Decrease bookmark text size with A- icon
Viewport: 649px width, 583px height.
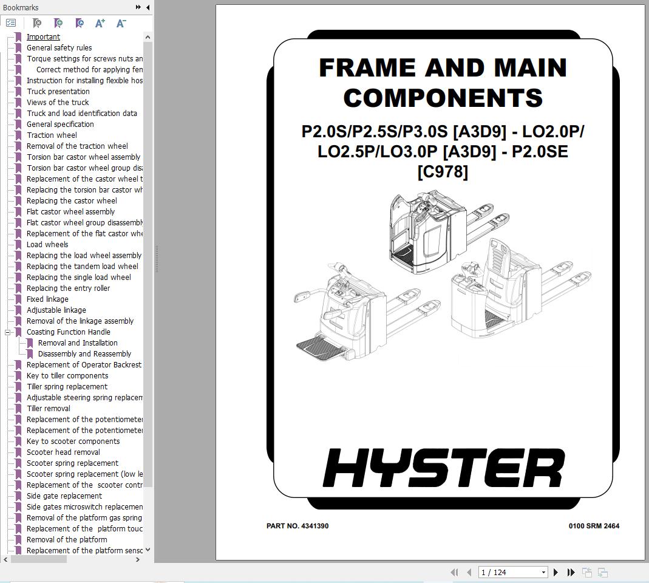[121, 23]
